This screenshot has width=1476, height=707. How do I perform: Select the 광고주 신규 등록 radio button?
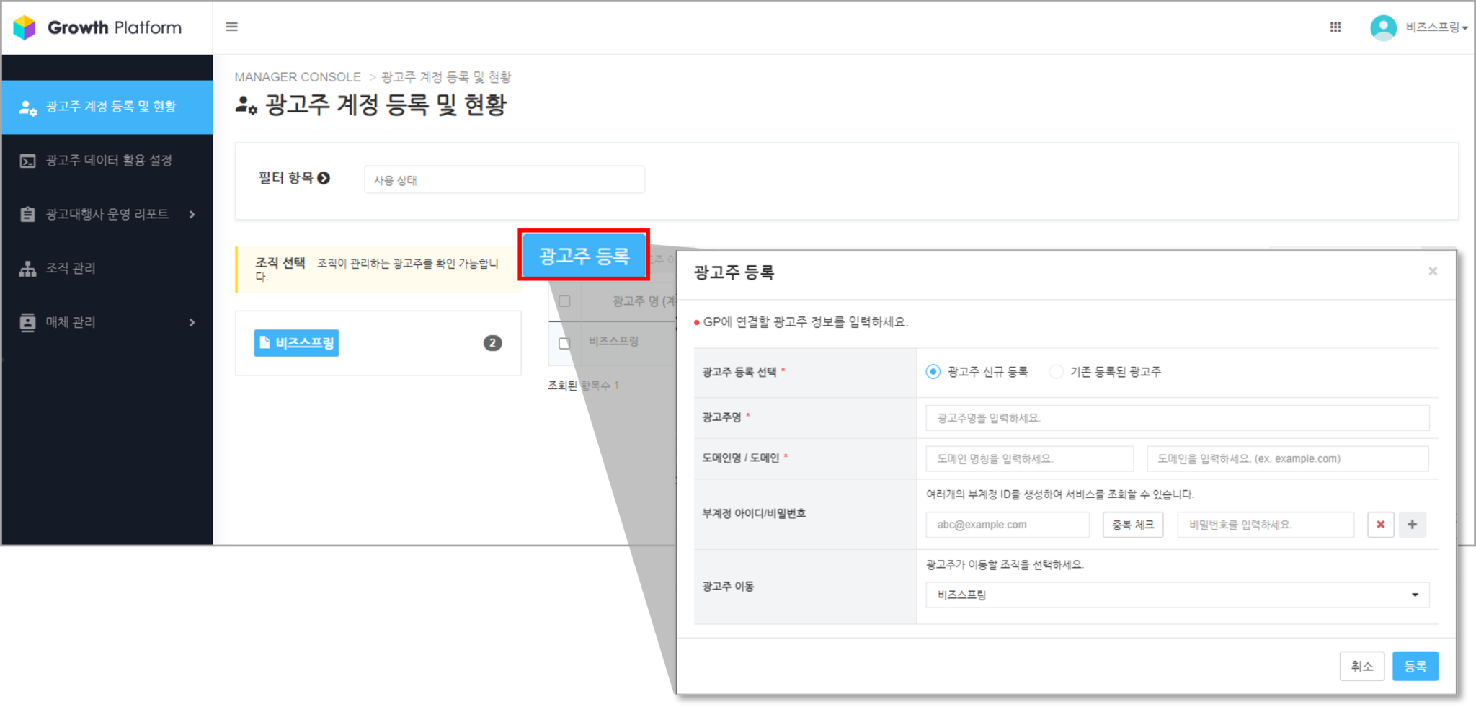[x=933, y=372]
